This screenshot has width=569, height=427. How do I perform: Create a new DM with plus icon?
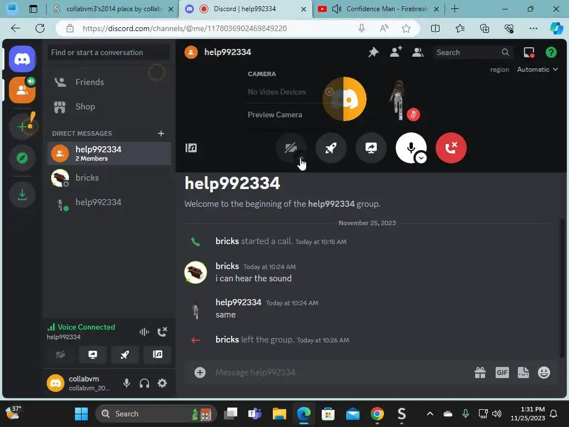[161, 133]
